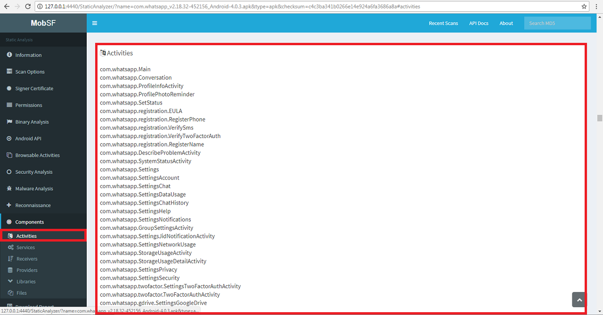Open the Recent Scans link
This screenshot has height=315, width=603.
pyautogui.click(x=443, y=23)
